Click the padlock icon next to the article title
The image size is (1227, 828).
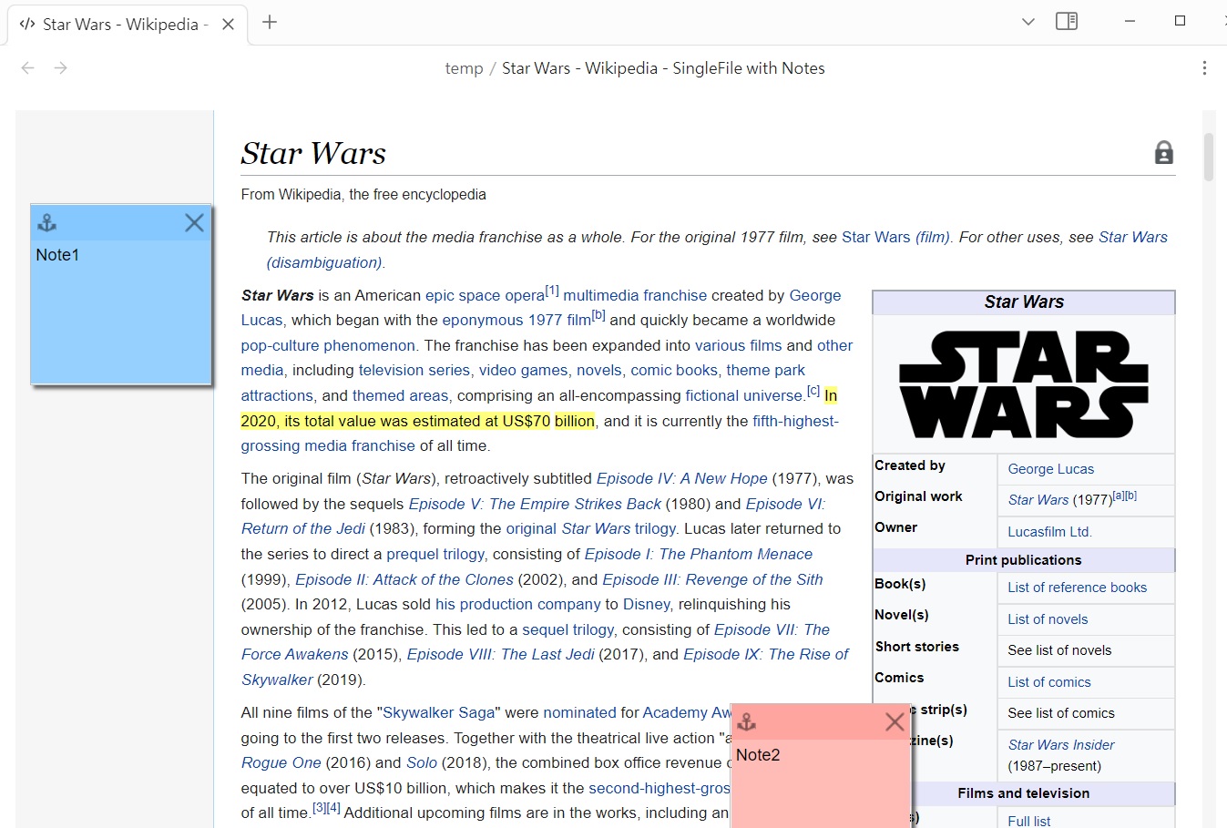[1164, 153]
